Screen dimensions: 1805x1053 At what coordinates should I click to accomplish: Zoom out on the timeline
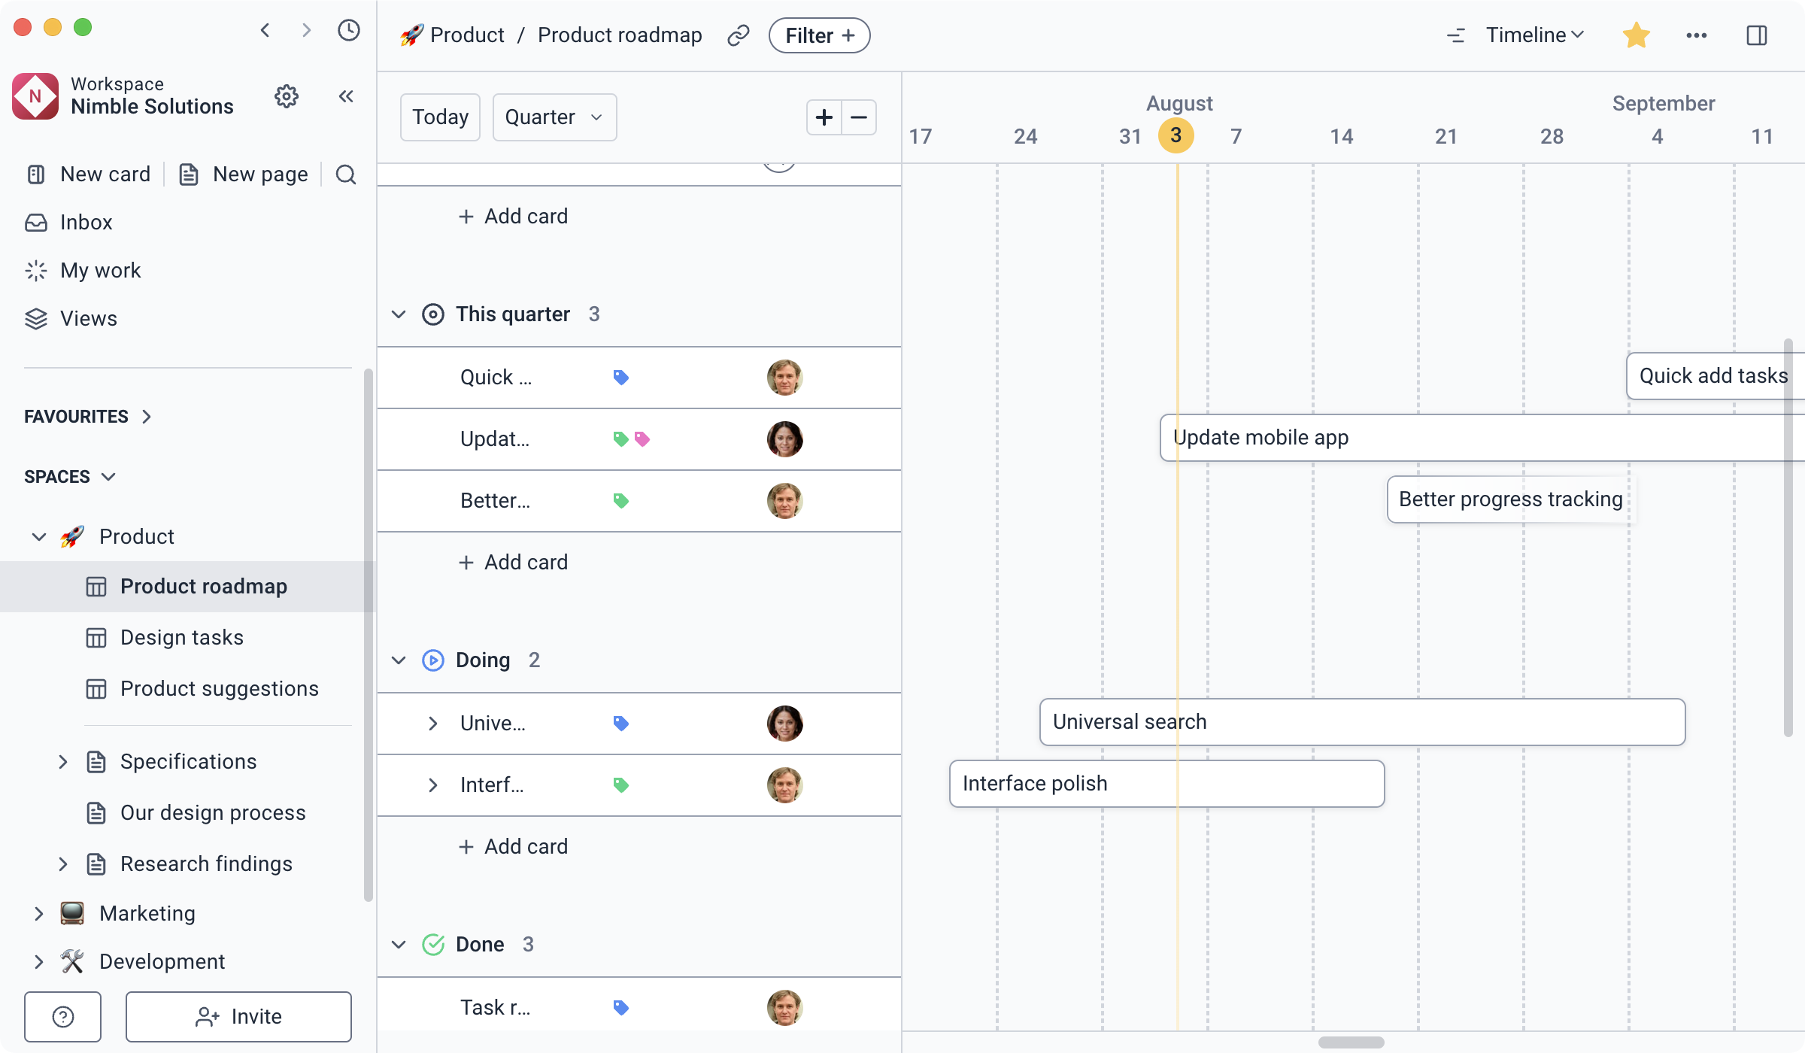click(858, 117)
